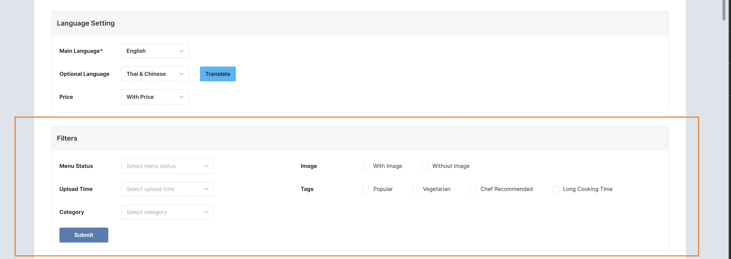The width and height of the screenshot is (731, 259).
Task: Open the Select category dropdown
Action: point(167,212)
